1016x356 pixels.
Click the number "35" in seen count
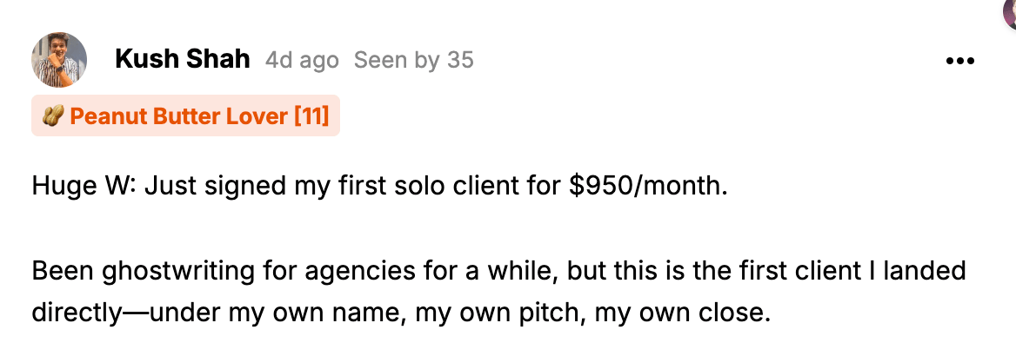tap(460, 60)
